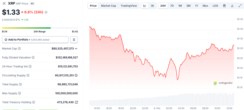Open the TradingView tab
244x110 pixels.
pos(129,6)
